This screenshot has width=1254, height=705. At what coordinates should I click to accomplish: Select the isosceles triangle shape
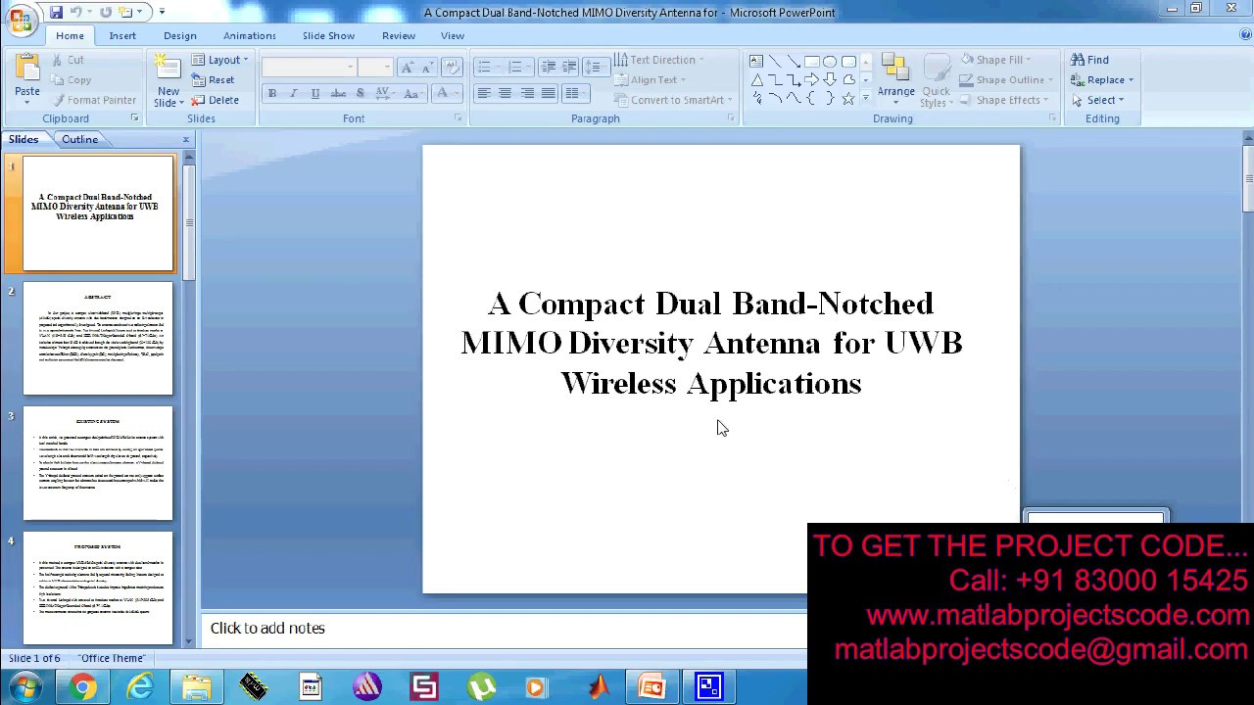coord(756,79)
